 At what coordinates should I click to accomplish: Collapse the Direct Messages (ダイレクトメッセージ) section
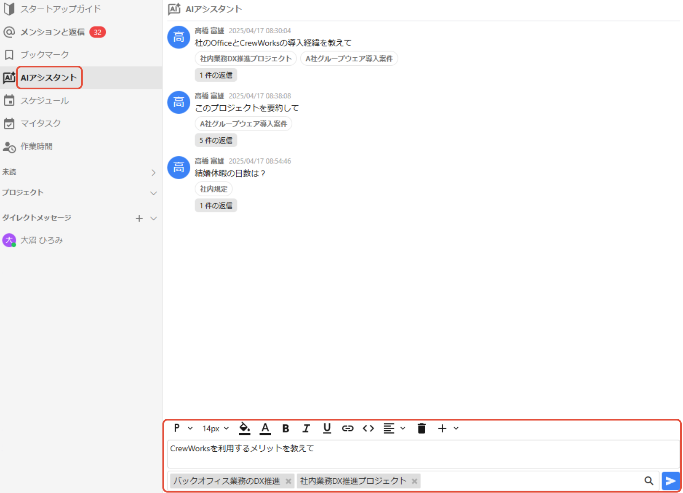[154, 218]
